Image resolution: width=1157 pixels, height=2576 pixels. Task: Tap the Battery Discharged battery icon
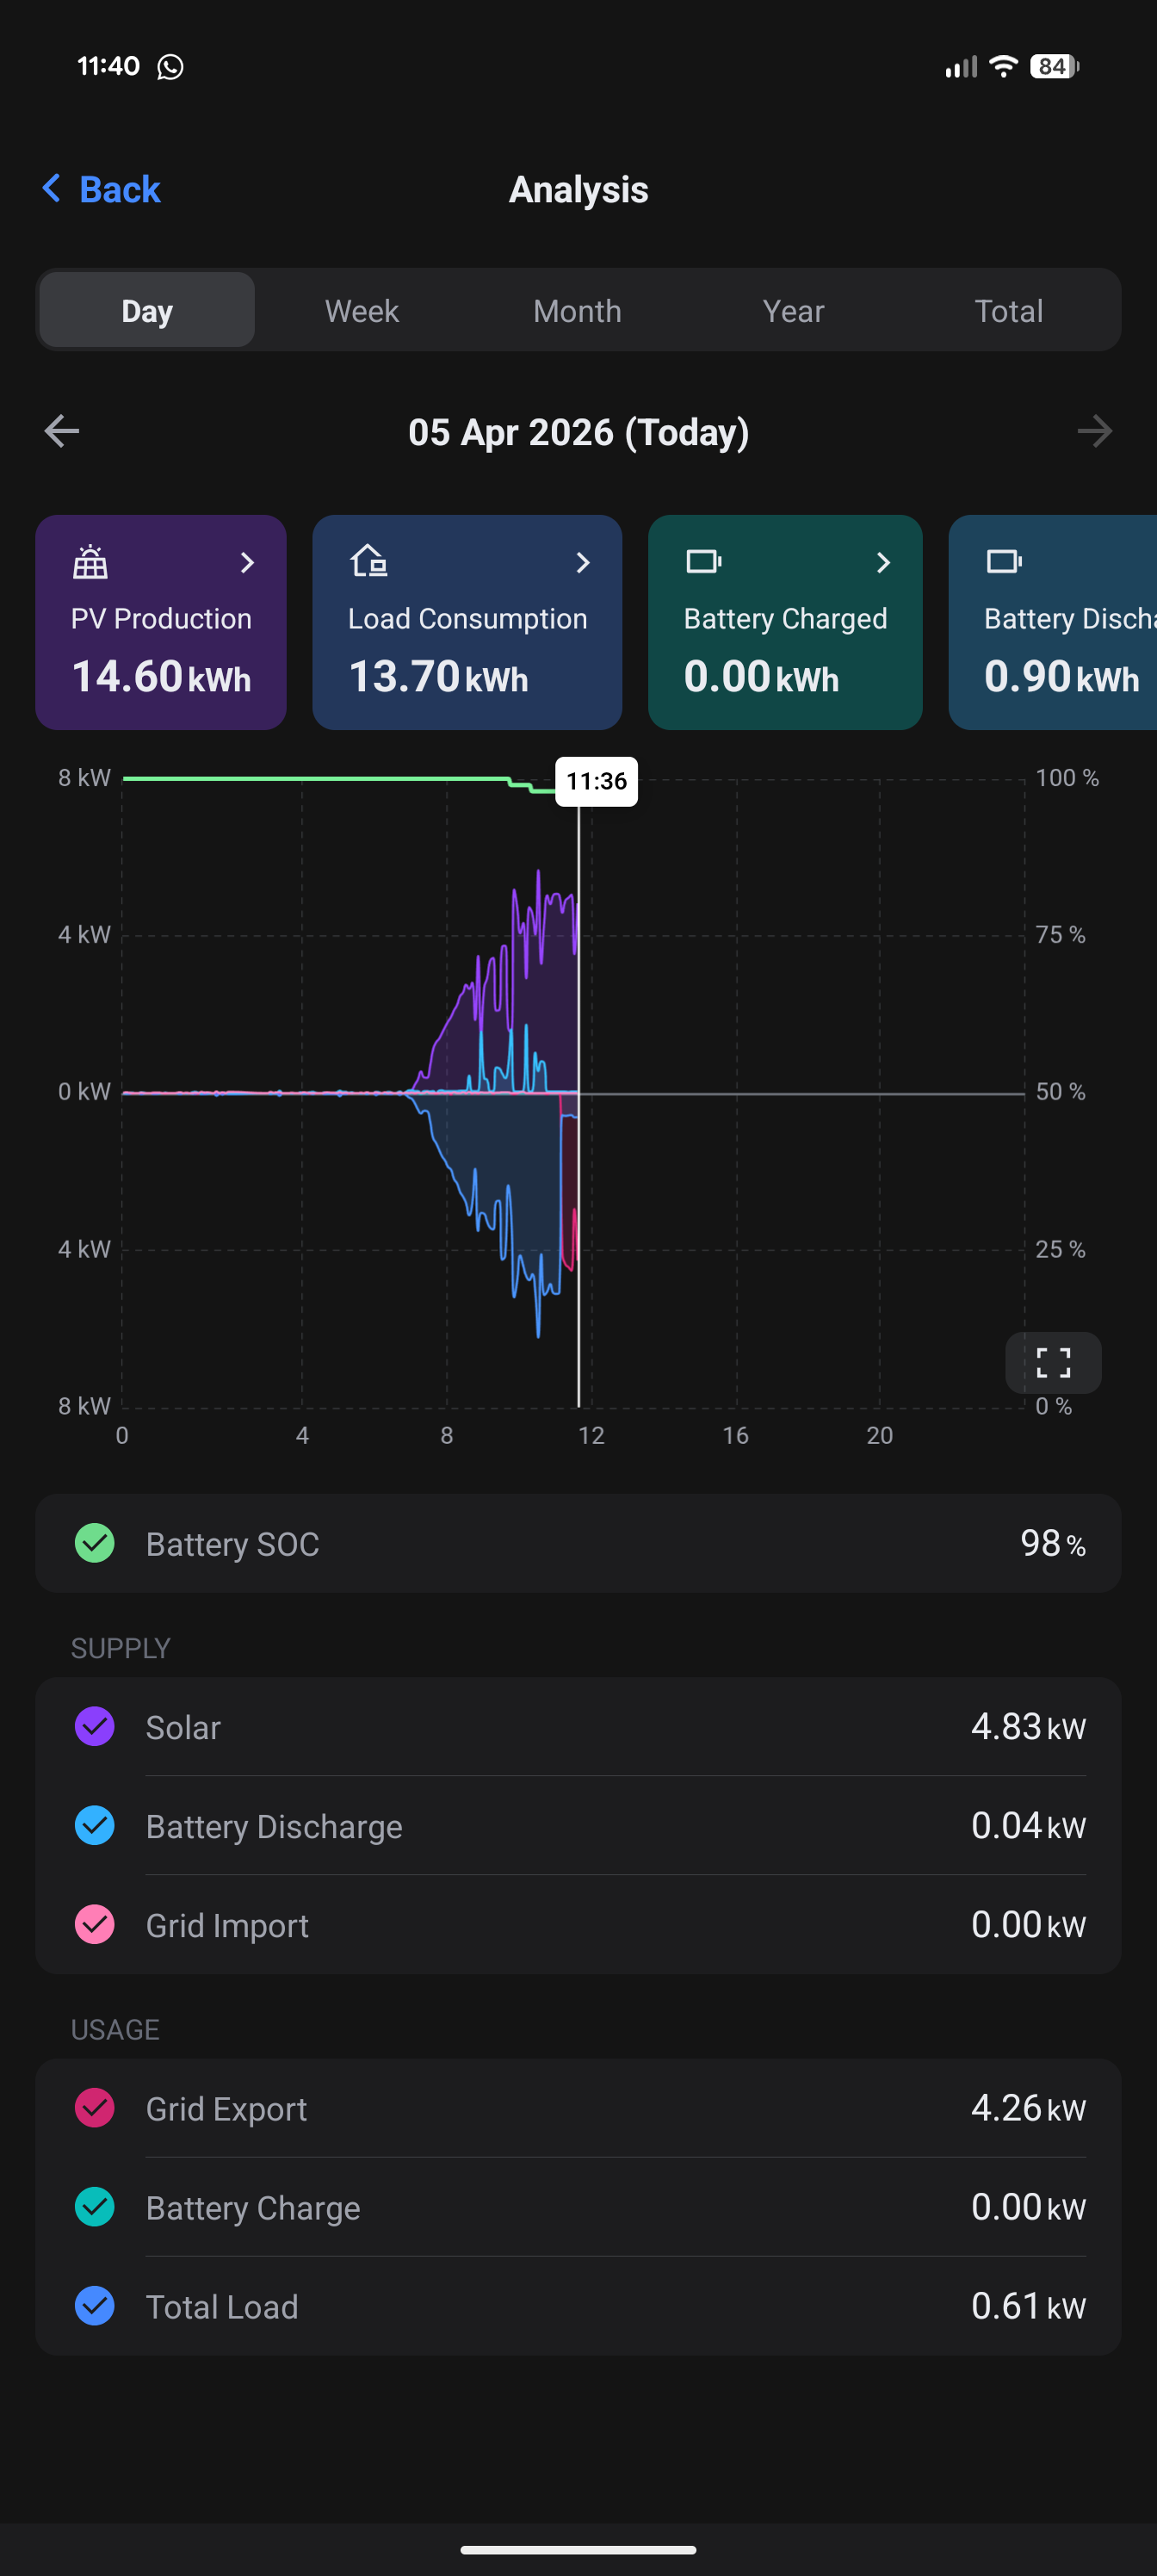click(x=1003, y=562)
